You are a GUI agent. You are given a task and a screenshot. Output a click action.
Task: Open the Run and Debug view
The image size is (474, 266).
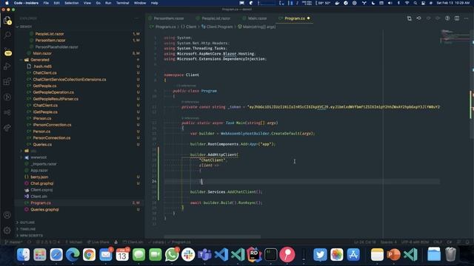pos(7,66)
